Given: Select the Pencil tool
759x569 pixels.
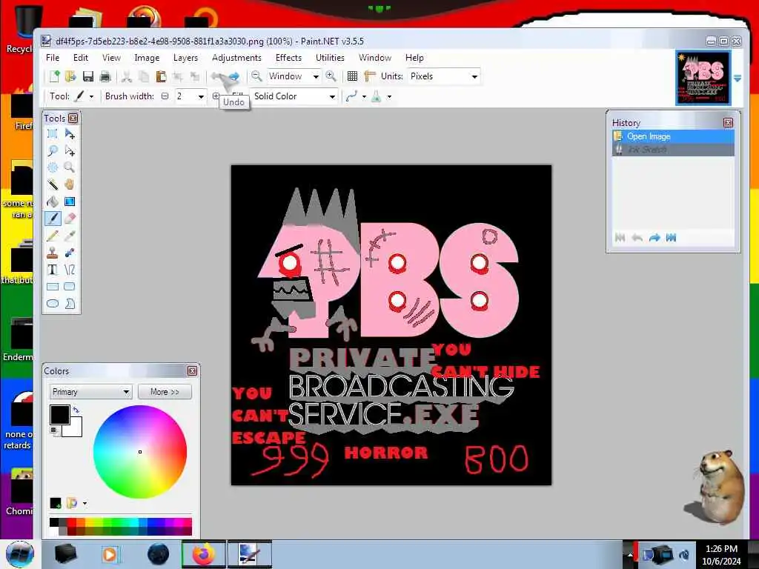Looking at the screenshot, I should pos(53,236).
